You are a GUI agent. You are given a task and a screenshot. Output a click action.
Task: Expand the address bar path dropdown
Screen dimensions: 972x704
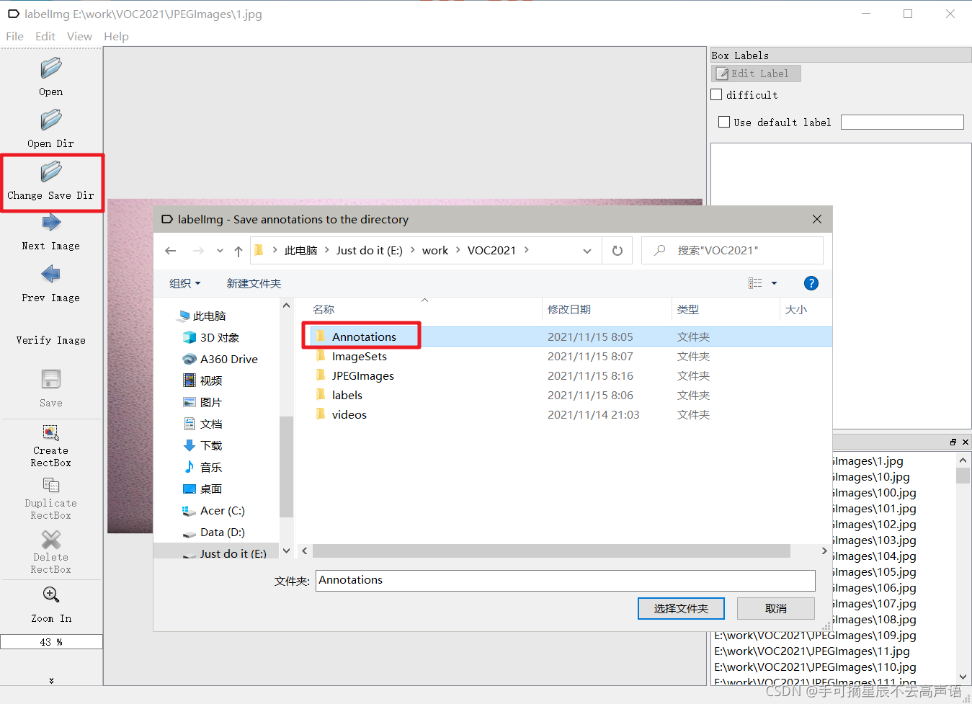click(587, 251)
